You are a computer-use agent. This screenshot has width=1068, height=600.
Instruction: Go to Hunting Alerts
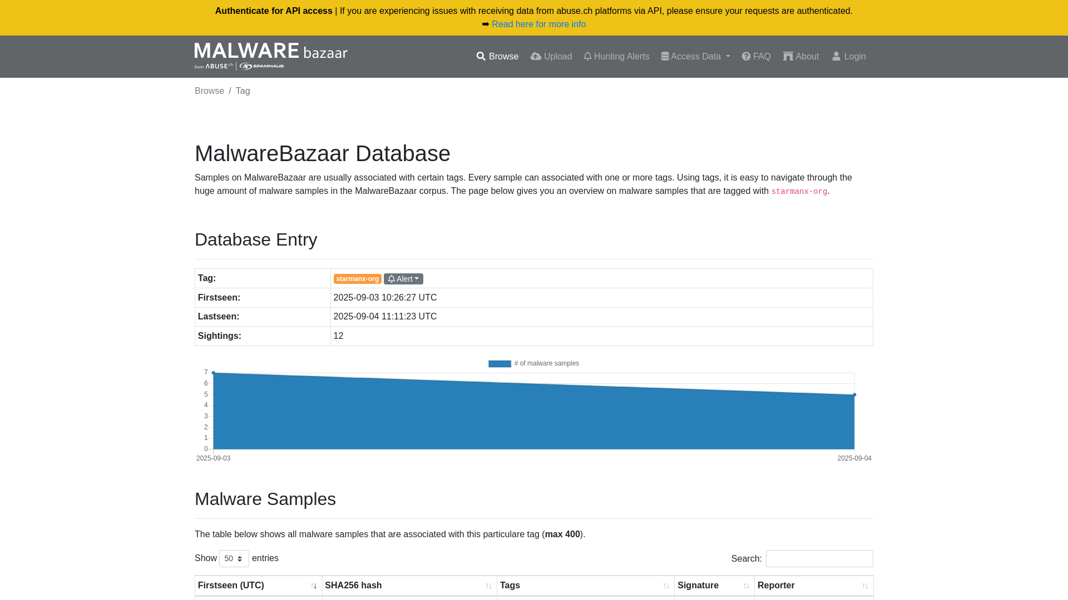pyautogui.click(x=616, y=57)
